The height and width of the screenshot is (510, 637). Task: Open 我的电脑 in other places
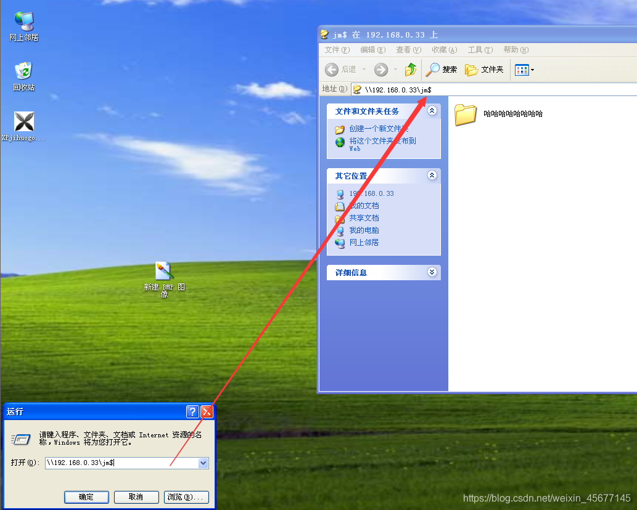pyautogui.click(x=364, y=230)
